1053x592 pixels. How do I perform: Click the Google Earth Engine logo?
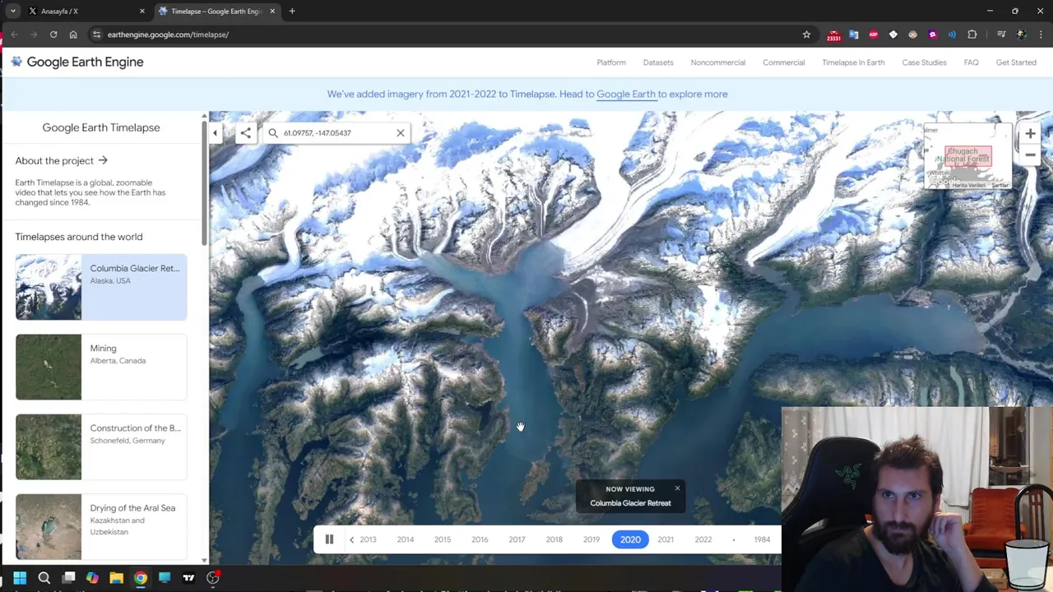(77, 62)
